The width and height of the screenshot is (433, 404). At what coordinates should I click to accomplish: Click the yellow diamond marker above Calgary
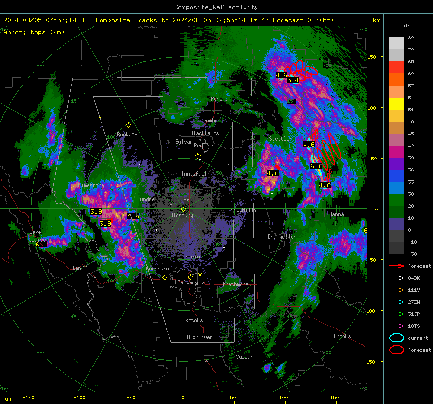click(190, 277)
